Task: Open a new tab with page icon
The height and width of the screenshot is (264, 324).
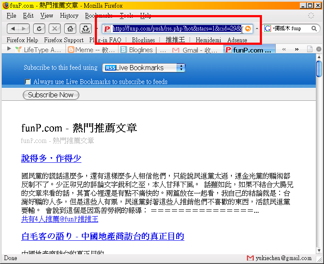Action: pos(309,49)
